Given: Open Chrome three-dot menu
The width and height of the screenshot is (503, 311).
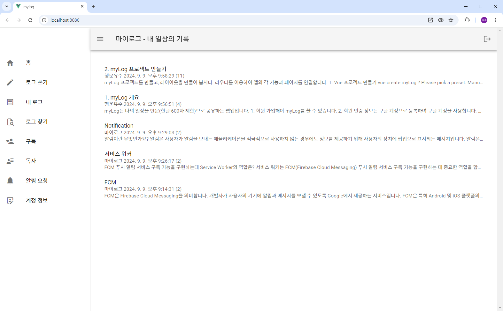Looking at the screenshot, I should click(x=496, y=20).
